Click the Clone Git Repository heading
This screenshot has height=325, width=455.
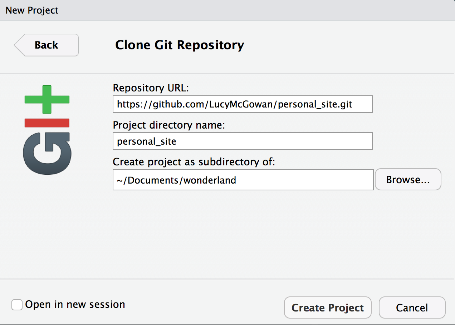(180, 45)
